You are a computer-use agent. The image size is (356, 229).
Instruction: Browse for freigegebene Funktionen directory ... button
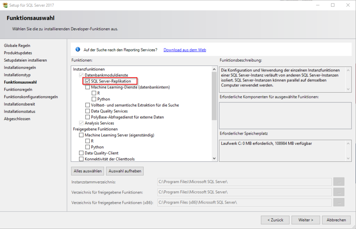click(x=339, y=192)
